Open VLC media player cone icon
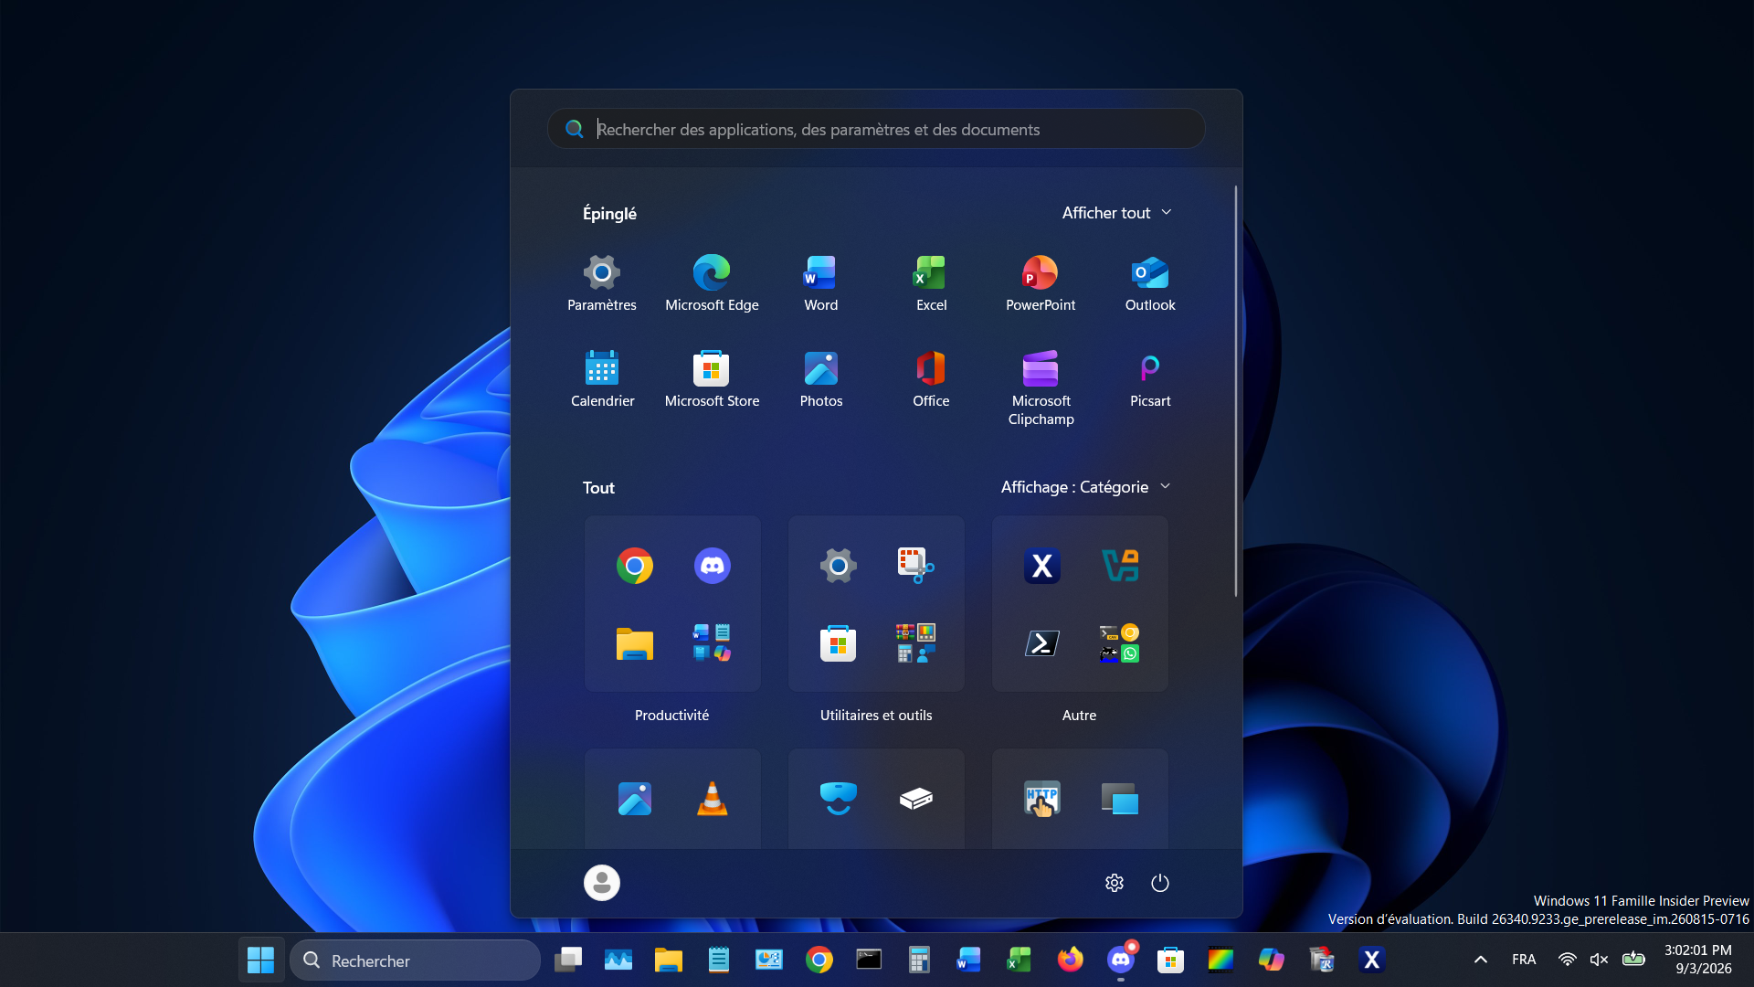Image resolution: width=1754 pixels, height=987 pixels. (712, 799)
